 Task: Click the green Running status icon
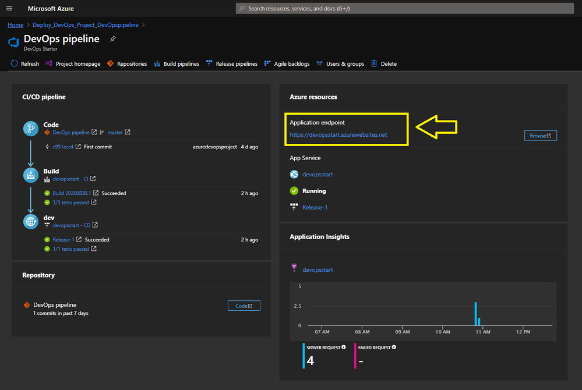point(294,191)
